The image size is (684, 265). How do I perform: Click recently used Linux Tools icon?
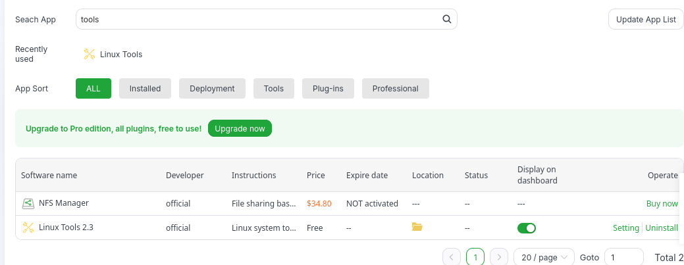click(x=90, y=54)
